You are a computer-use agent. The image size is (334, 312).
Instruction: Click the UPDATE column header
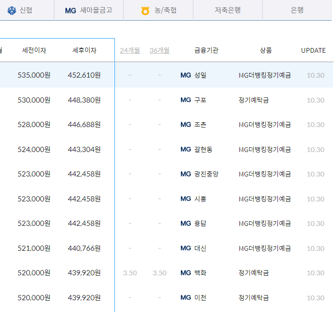pyautogui.click(x=313, y=50)
